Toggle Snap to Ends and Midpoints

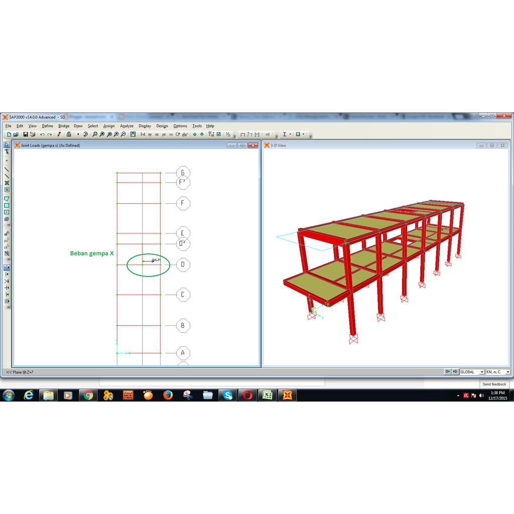pyautogui.click(x=7, y=275)
